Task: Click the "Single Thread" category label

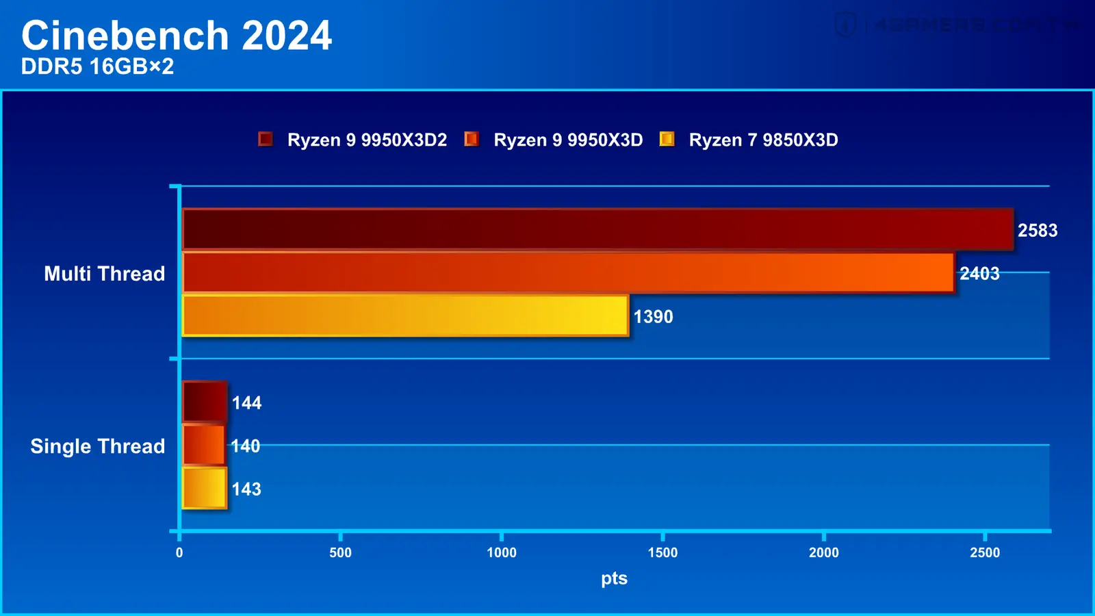Action: click(x=98, y=446)
